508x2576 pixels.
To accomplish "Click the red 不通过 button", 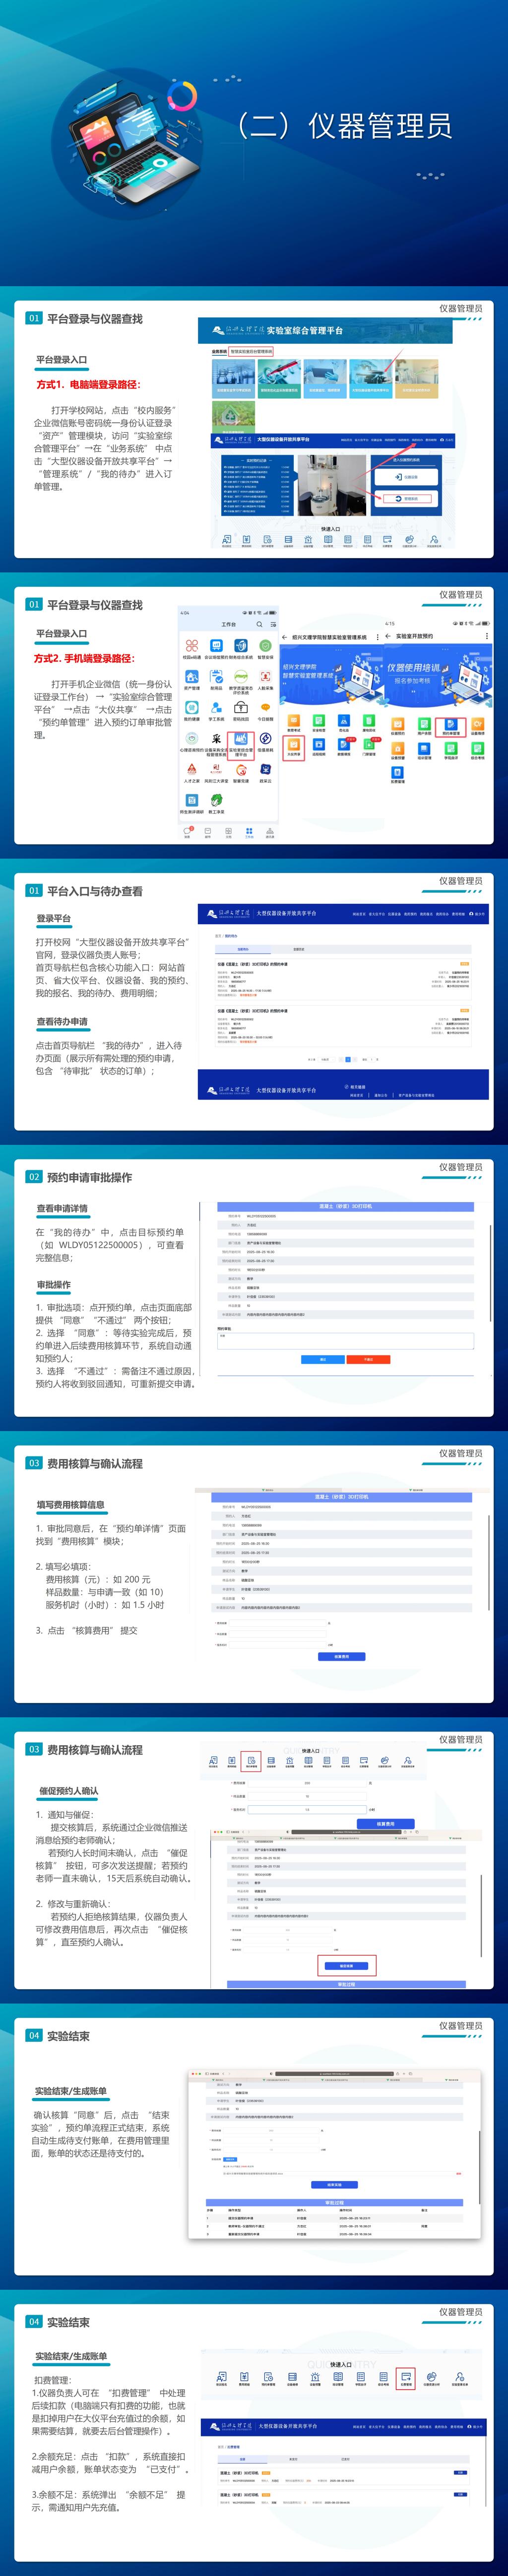I will [x=368, y=1359].
